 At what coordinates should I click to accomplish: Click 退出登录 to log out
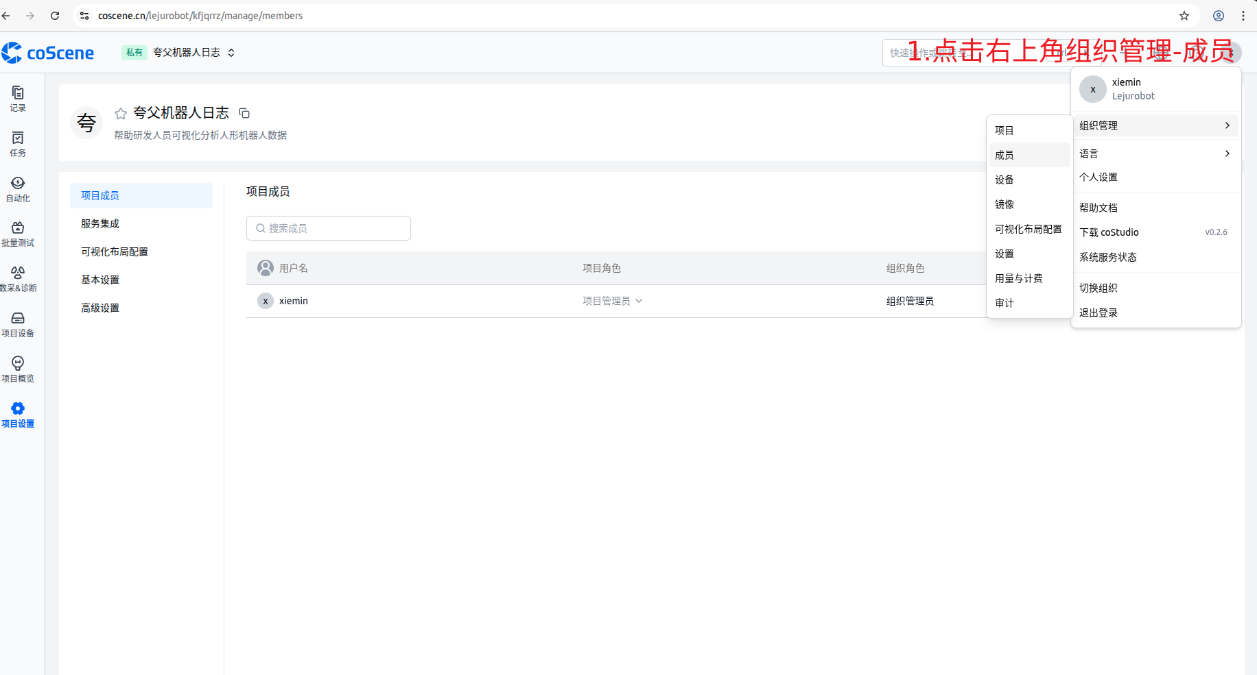tap(1099, 312)
